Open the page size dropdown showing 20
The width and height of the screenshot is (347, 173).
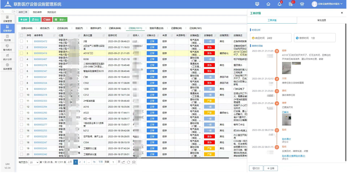[34, 162]
